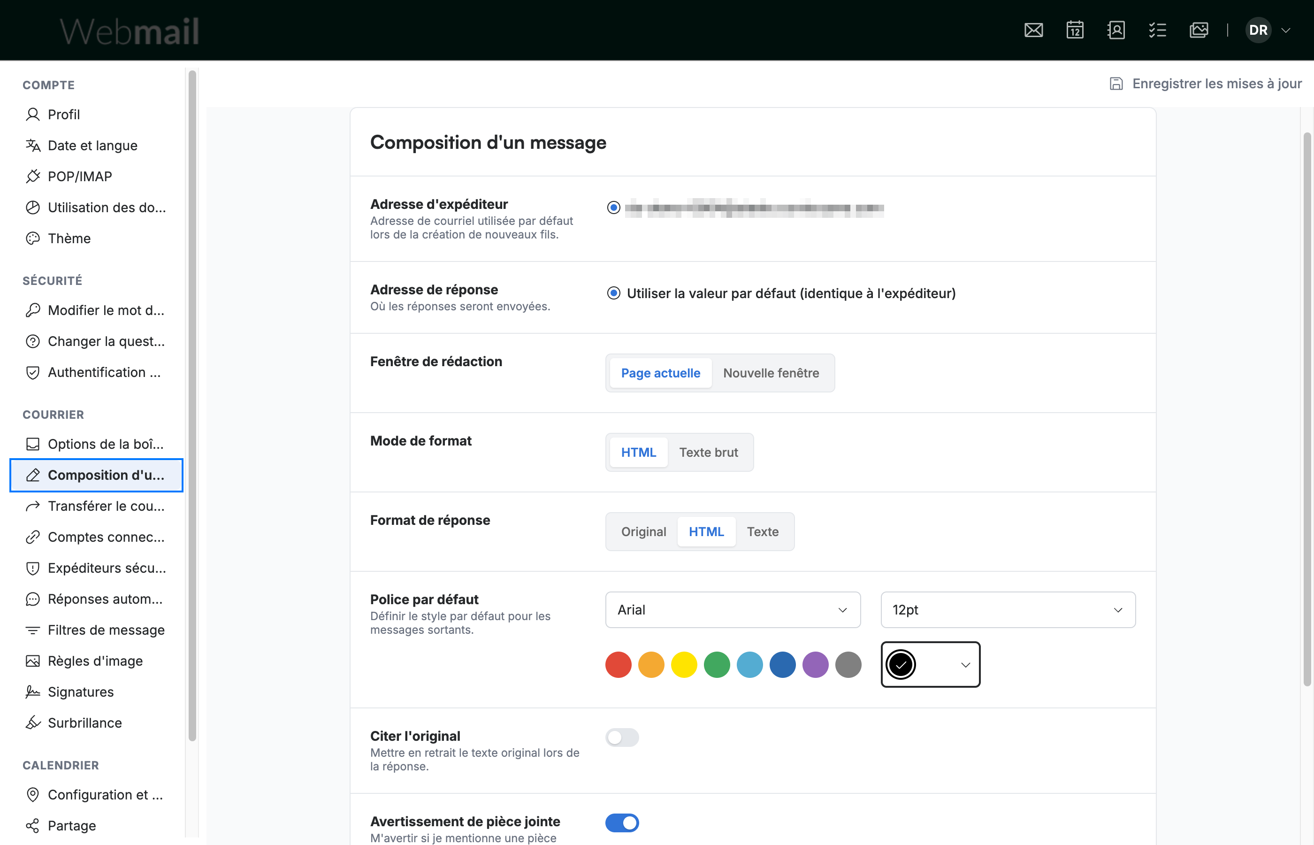This screenshot has height=845, width=1314.
Task: Pick the yellow font color swatch
Action: pyautogui.click(x=684, y=664)
